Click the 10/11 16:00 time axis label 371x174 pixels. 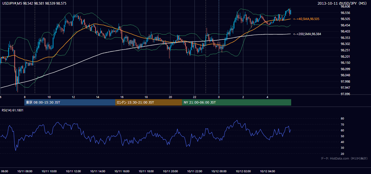click(122, 171)
